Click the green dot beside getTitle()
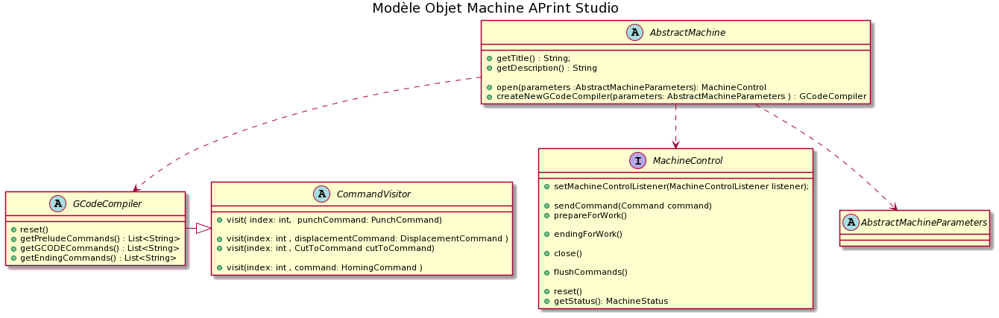 point(488,58)
